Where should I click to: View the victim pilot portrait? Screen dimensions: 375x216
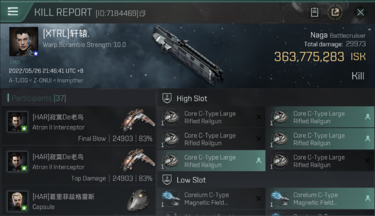24,41
